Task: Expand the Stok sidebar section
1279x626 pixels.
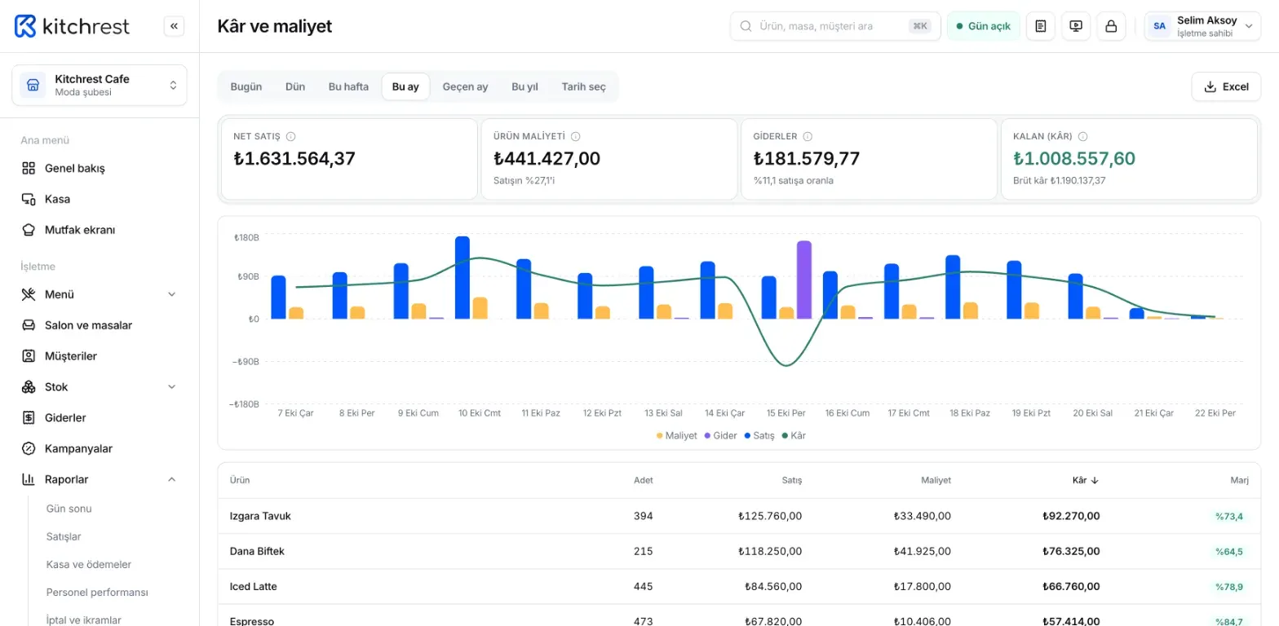Action: click(100, 386)
